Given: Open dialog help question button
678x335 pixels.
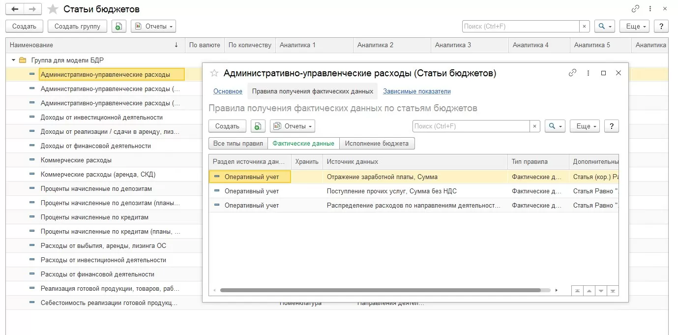Looking at the screenshot, I should pyautogui.click(x=612, y=126).
